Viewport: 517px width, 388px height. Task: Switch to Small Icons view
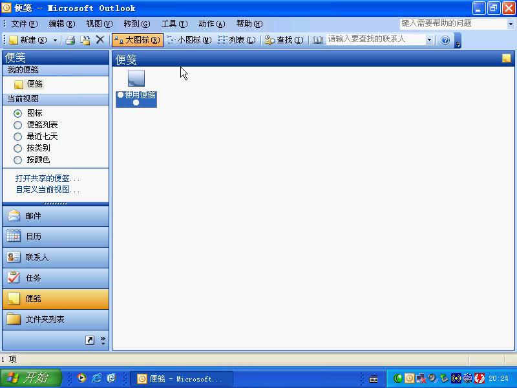tap(189, 40)
